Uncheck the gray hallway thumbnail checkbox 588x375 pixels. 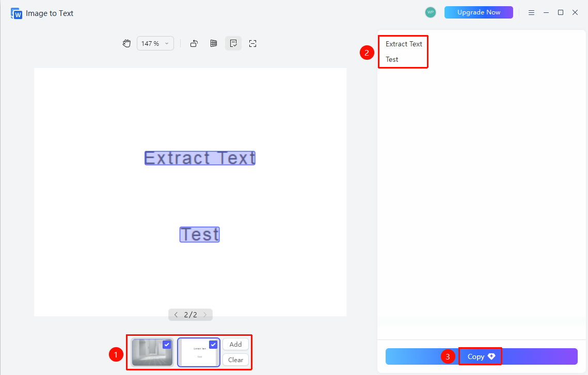click(167, 345)
